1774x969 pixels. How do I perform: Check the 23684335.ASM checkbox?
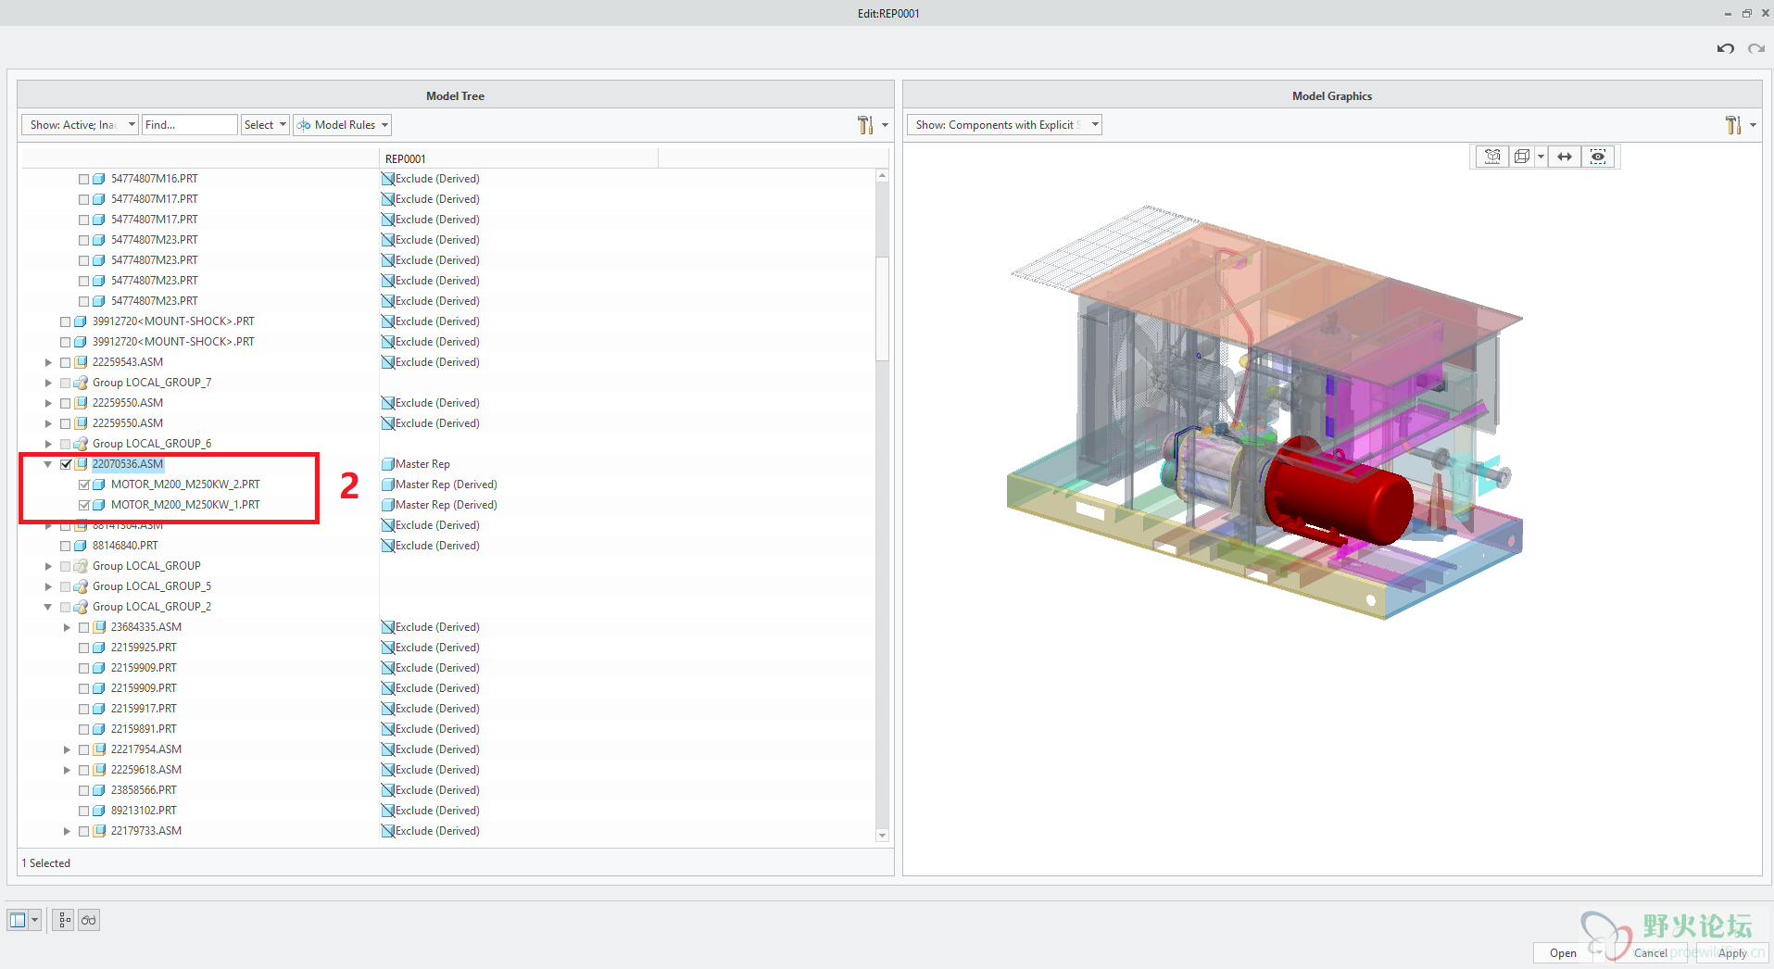(x=84, y=627)
